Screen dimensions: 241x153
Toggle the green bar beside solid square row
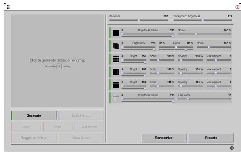tap(110, 33)
